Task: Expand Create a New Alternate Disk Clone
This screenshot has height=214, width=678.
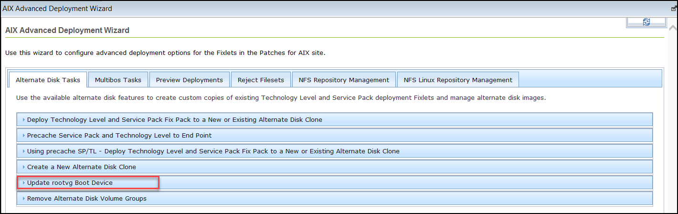Action: point(335,167)
